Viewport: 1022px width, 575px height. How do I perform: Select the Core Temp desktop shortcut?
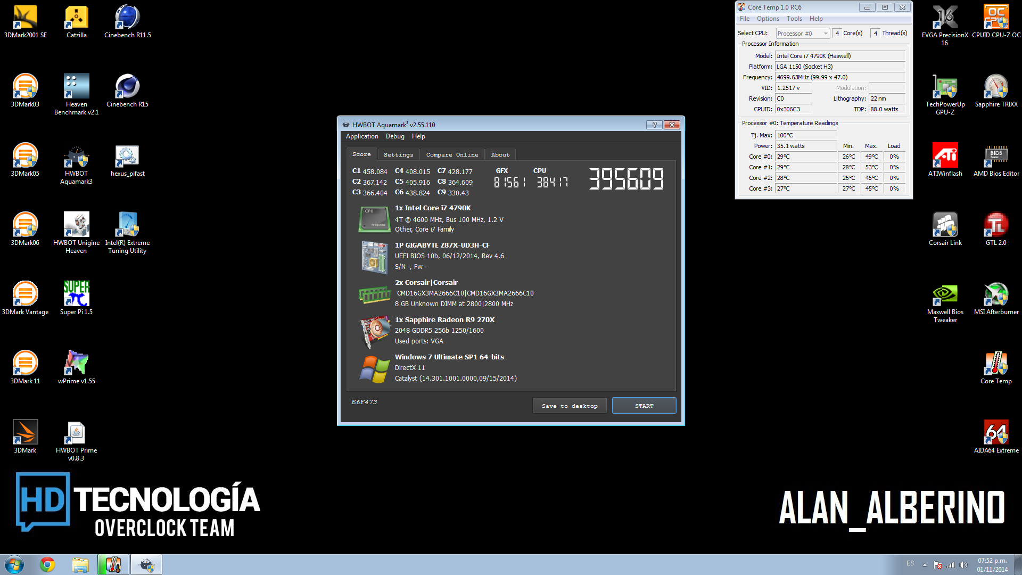[996, 367]
